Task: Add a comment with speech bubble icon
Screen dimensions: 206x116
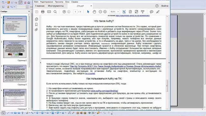Action: coord(152,12)
